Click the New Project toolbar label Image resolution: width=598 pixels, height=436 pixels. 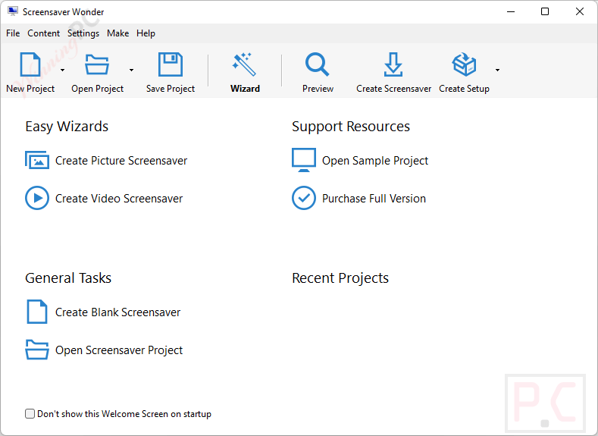(30, 89)
